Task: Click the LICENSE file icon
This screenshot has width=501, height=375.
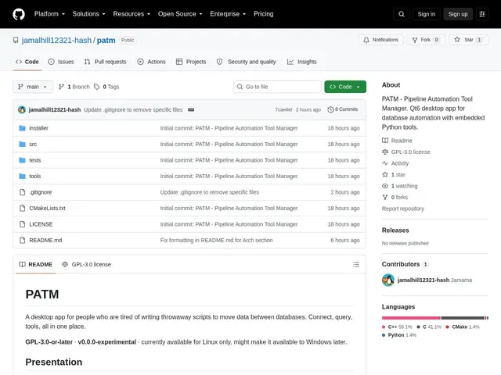Action: (22, 224)
